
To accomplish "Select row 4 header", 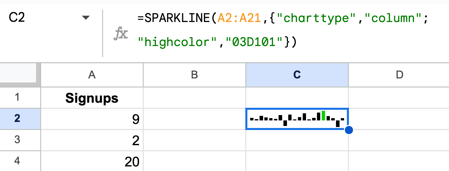I will coord(17,161).
